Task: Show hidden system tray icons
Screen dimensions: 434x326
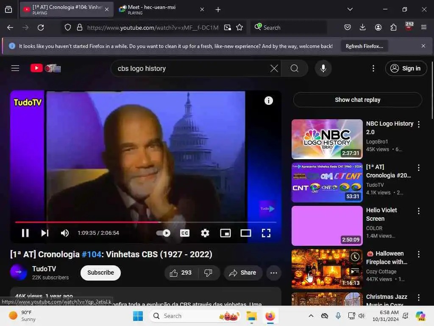Action: pos(311,316)
